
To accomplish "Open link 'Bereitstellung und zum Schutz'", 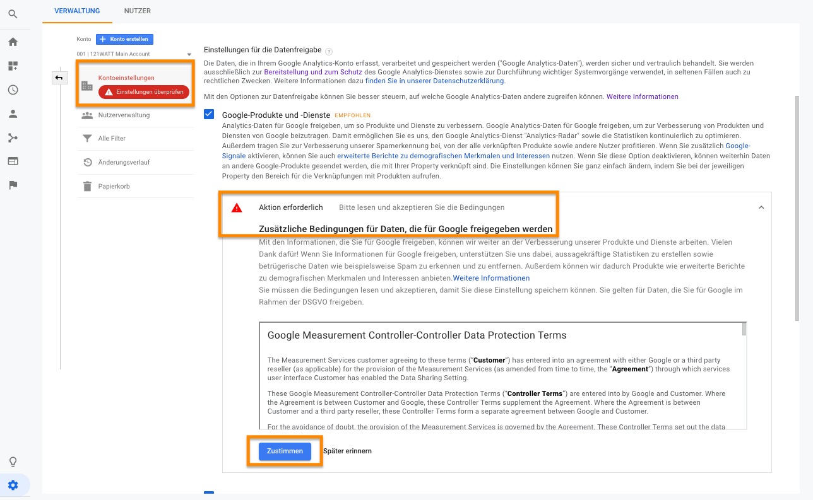I will [x=313, y=73].
